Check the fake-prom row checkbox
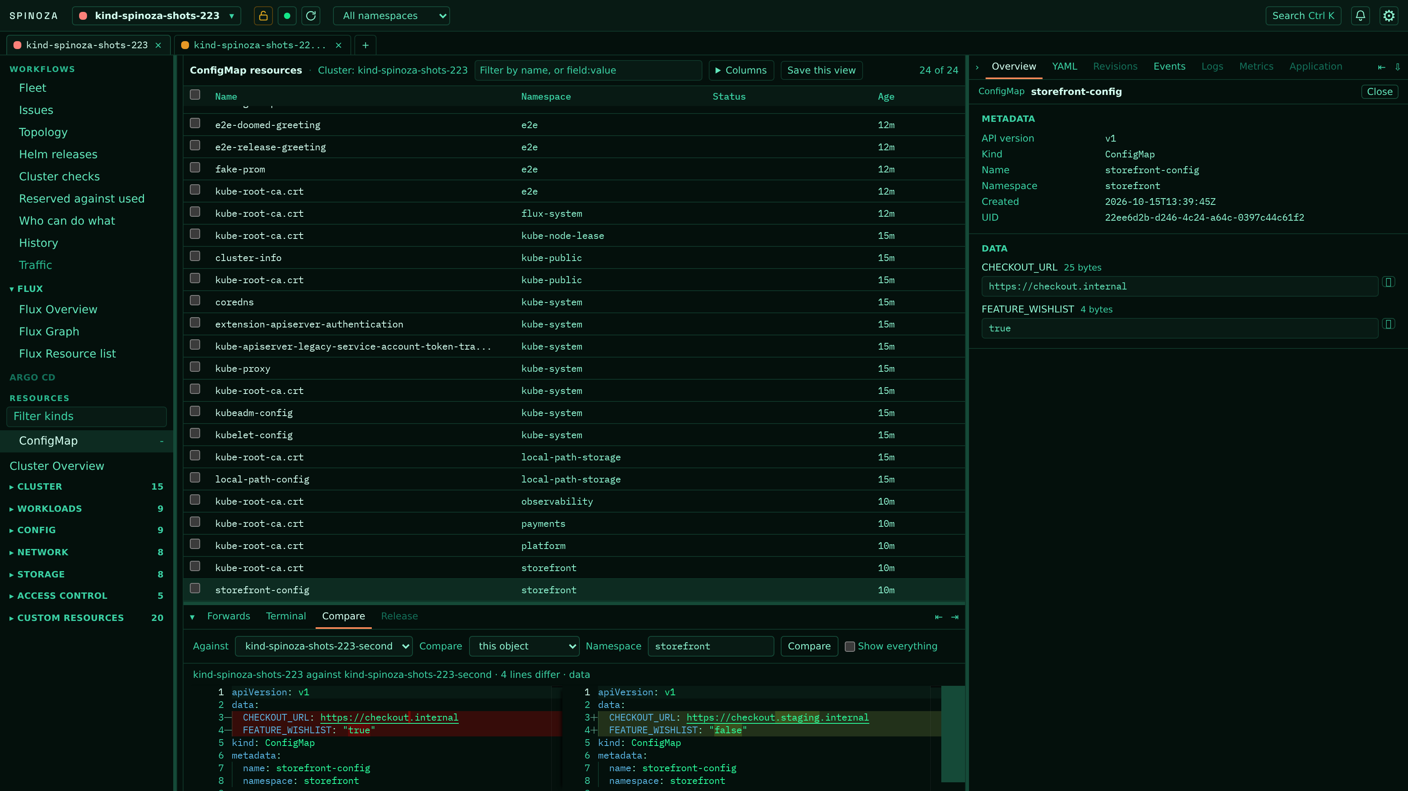The image size is (1408, 791). point(195,168)
